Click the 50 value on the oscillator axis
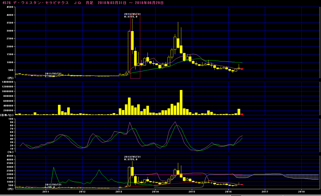Viewport: 321px width, 196px height. pos(12,135)
